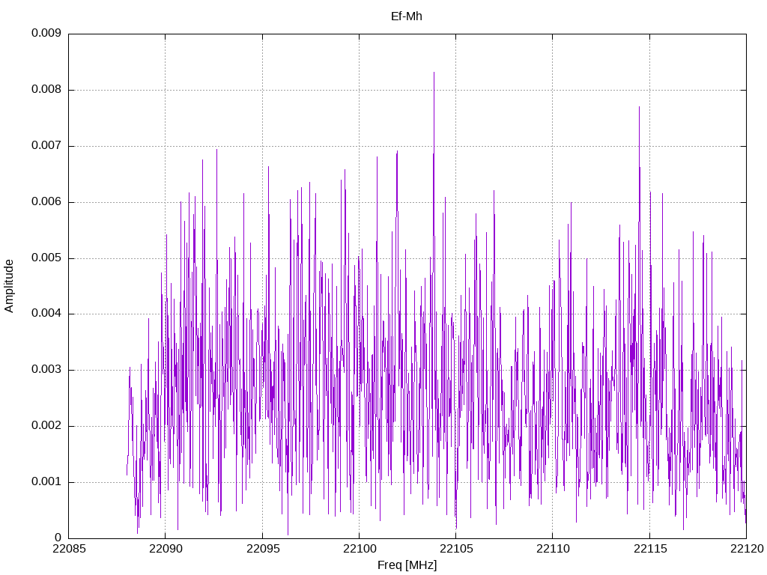Click x-axis tick label 22115
This screenshot has height=575, width=767.
pyautogui.click(x=649, y=549)
